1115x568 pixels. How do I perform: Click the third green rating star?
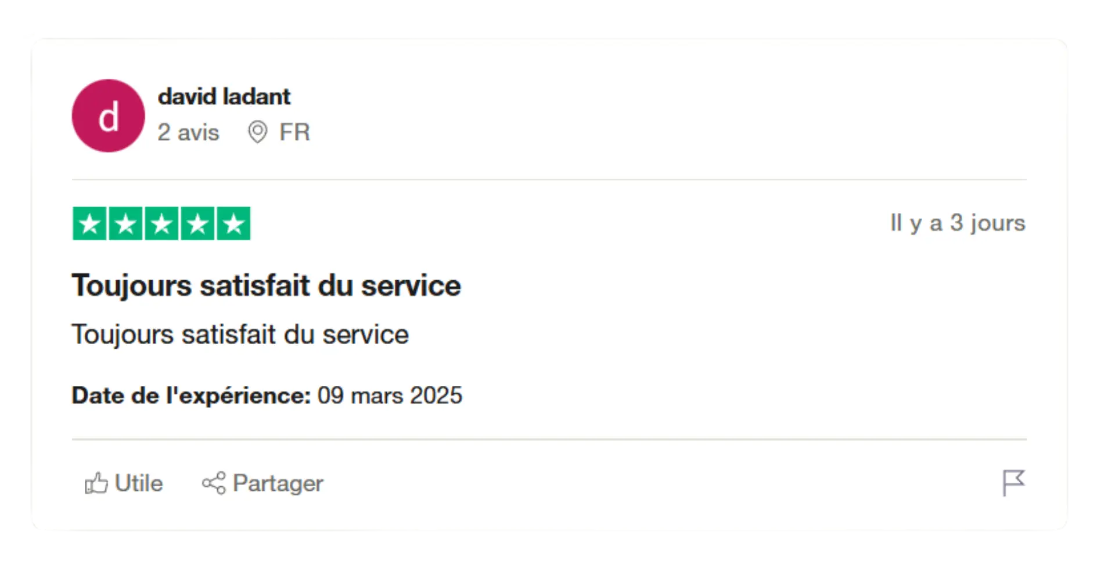click(161, 223)
